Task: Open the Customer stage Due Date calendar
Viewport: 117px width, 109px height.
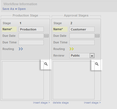Action: point(97,36)
